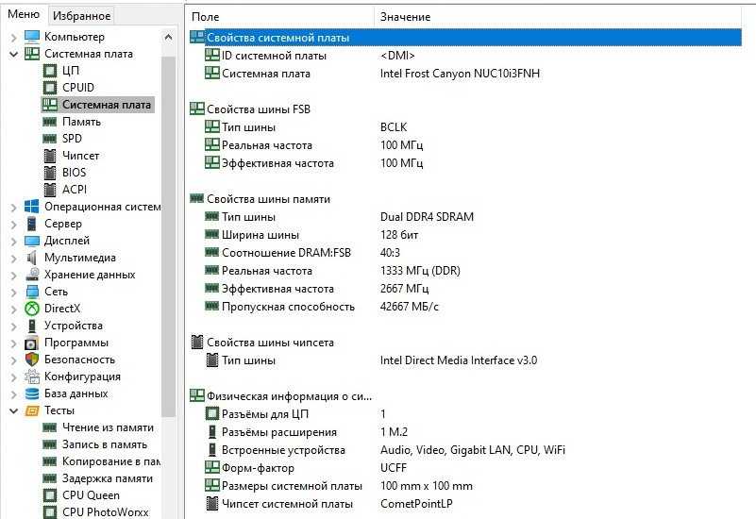Click the left panel vertical scrollbar

coord(169,236)
